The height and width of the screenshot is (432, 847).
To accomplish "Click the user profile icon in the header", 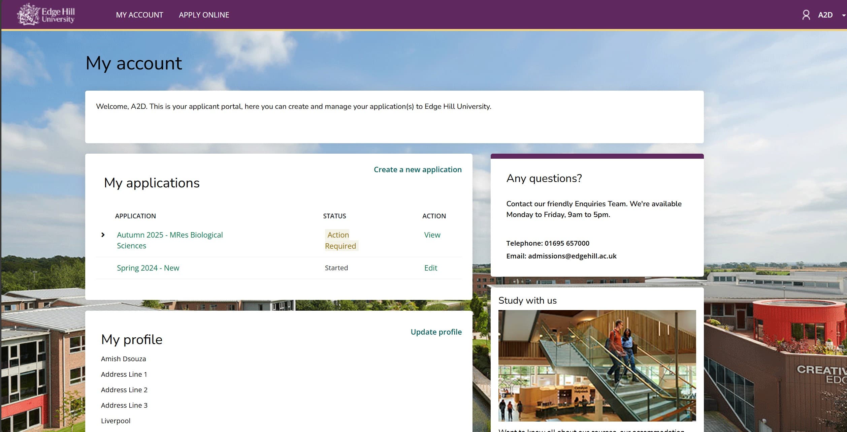I will [806, 15].
